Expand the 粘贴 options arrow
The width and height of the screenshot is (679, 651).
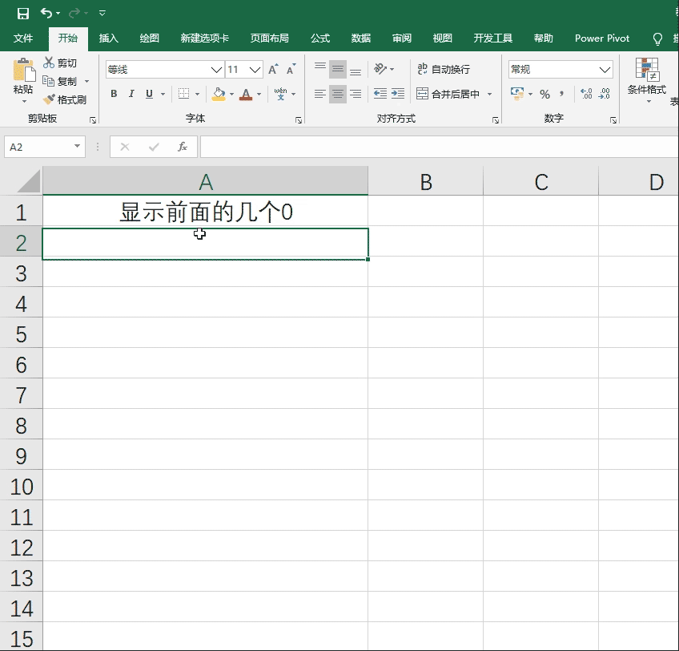(24, 102)
